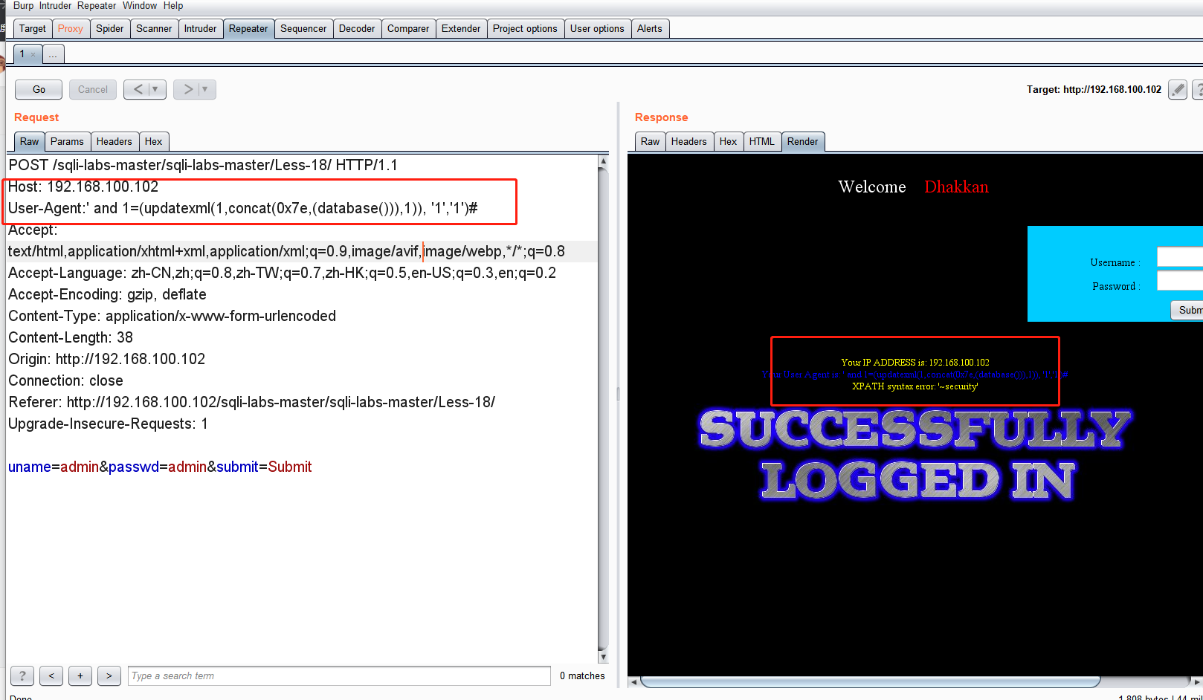Image resolution: width=1203 pixels, height=700 pixels.
Task: Expand the forward-history dropdown arrow
Action: point(206,89)
